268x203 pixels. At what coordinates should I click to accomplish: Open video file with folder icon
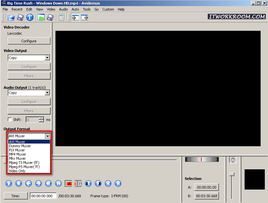pyautogui.click(x=11, y=17)
